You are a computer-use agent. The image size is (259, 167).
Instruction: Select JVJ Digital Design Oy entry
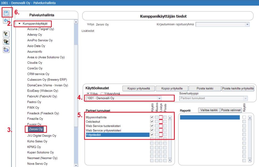click(42, 136)
